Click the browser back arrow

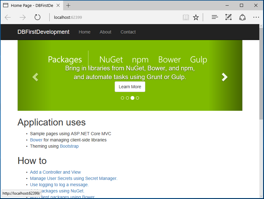(8, 18)
